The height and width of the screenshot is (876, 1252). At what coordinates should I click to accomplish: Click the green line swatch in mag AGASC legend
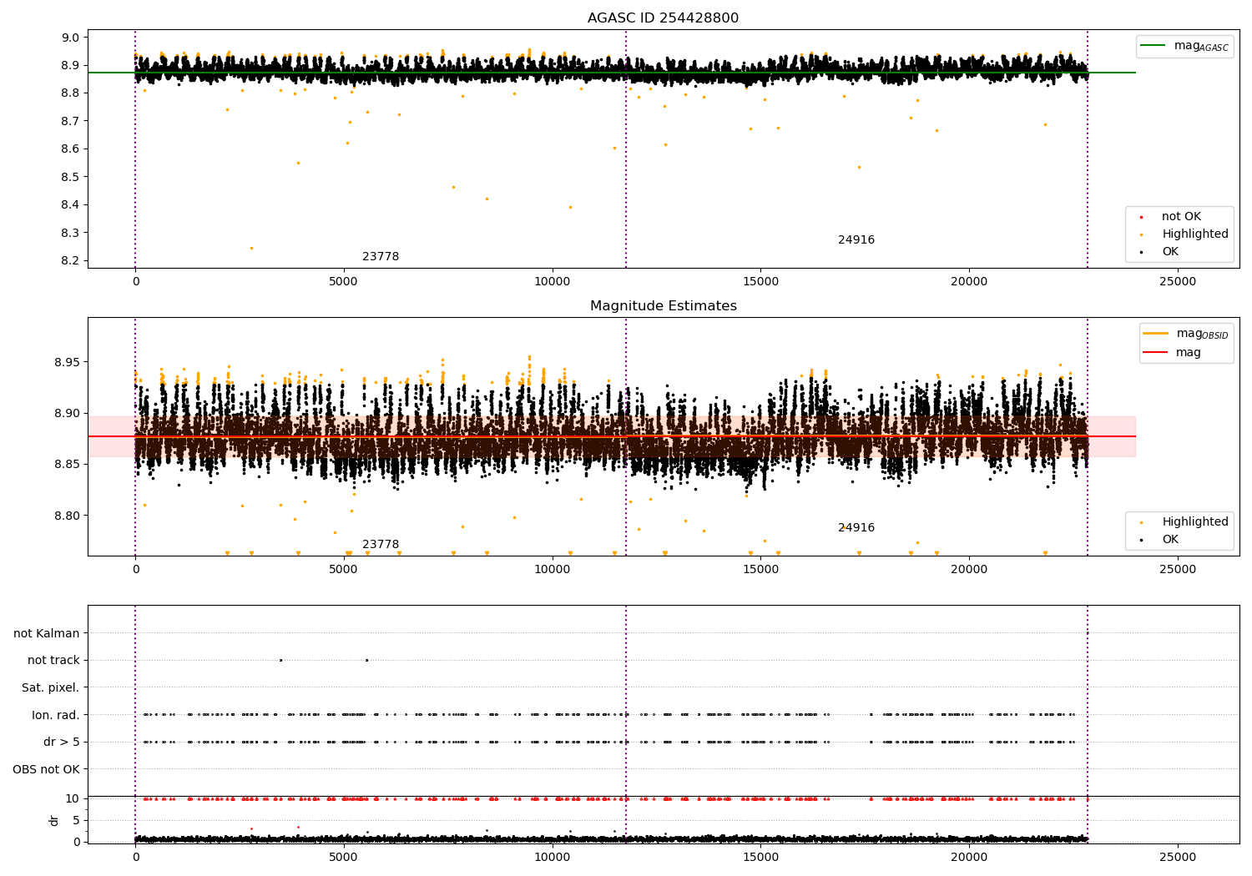(1154, 46)
